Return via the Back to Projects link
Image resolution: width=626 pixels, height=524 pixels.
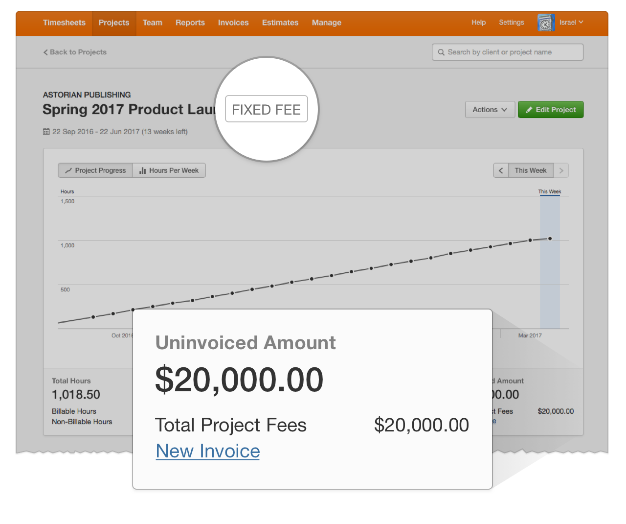click(x=78, y=52)
